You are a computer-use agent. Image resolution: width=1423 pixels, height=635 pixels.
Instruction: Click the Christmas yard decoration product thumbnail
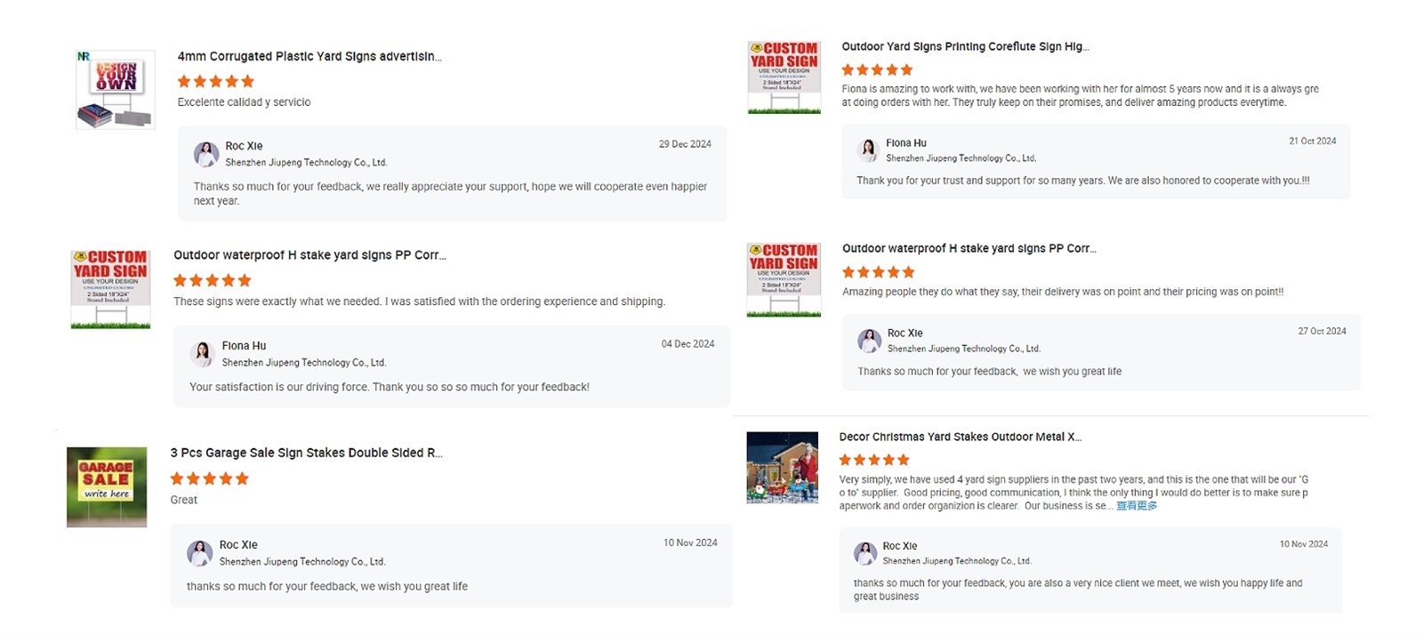(782, 468)
